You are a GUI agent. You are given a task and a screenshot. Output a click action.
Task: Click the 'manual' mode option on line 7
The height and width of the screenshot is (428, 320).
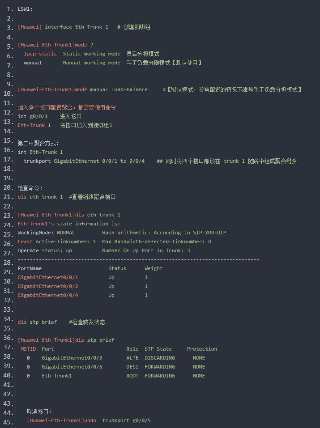tap(33, 63)
